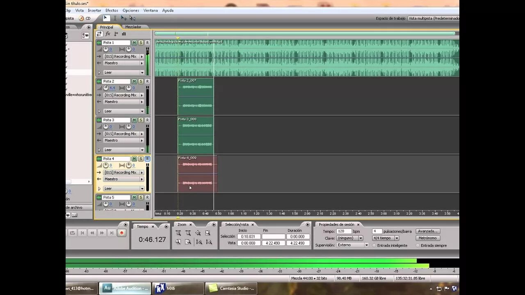Zoom in horizontally
This screenshot has height=295, width=525.
178,233
